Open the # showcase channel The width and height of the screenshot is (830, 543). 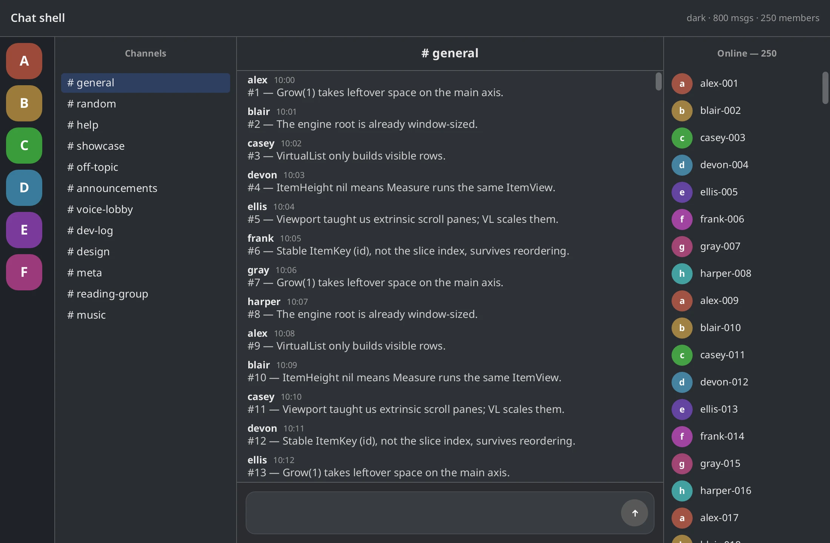[x=146, y=146]
